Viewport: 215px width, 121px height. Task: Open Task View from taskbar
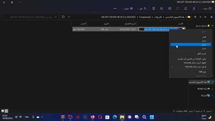click(137, 117)
